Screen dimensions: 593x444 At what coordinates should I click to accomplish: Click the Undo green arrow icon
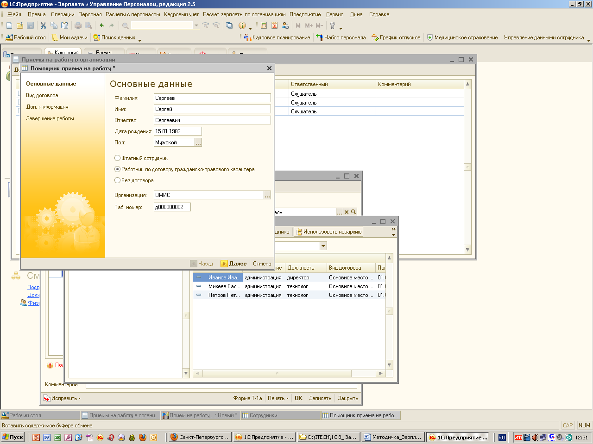[102, 25]
